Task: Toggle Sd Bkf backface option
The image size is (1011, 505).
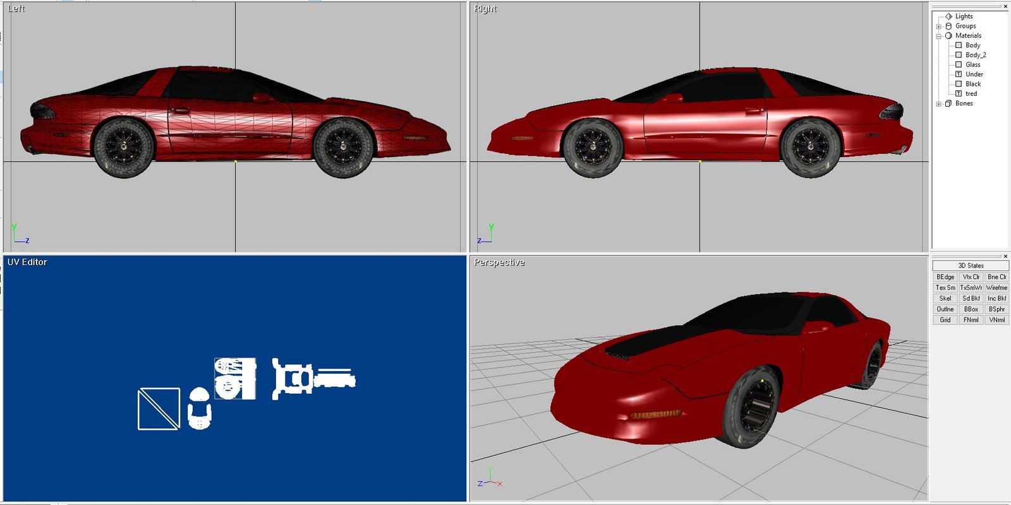Action: tap(971, 299)
